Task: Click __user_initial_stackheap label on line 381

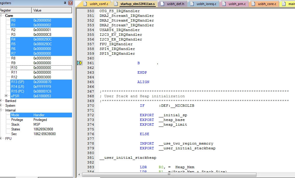Action: click(x=128, y=158)
